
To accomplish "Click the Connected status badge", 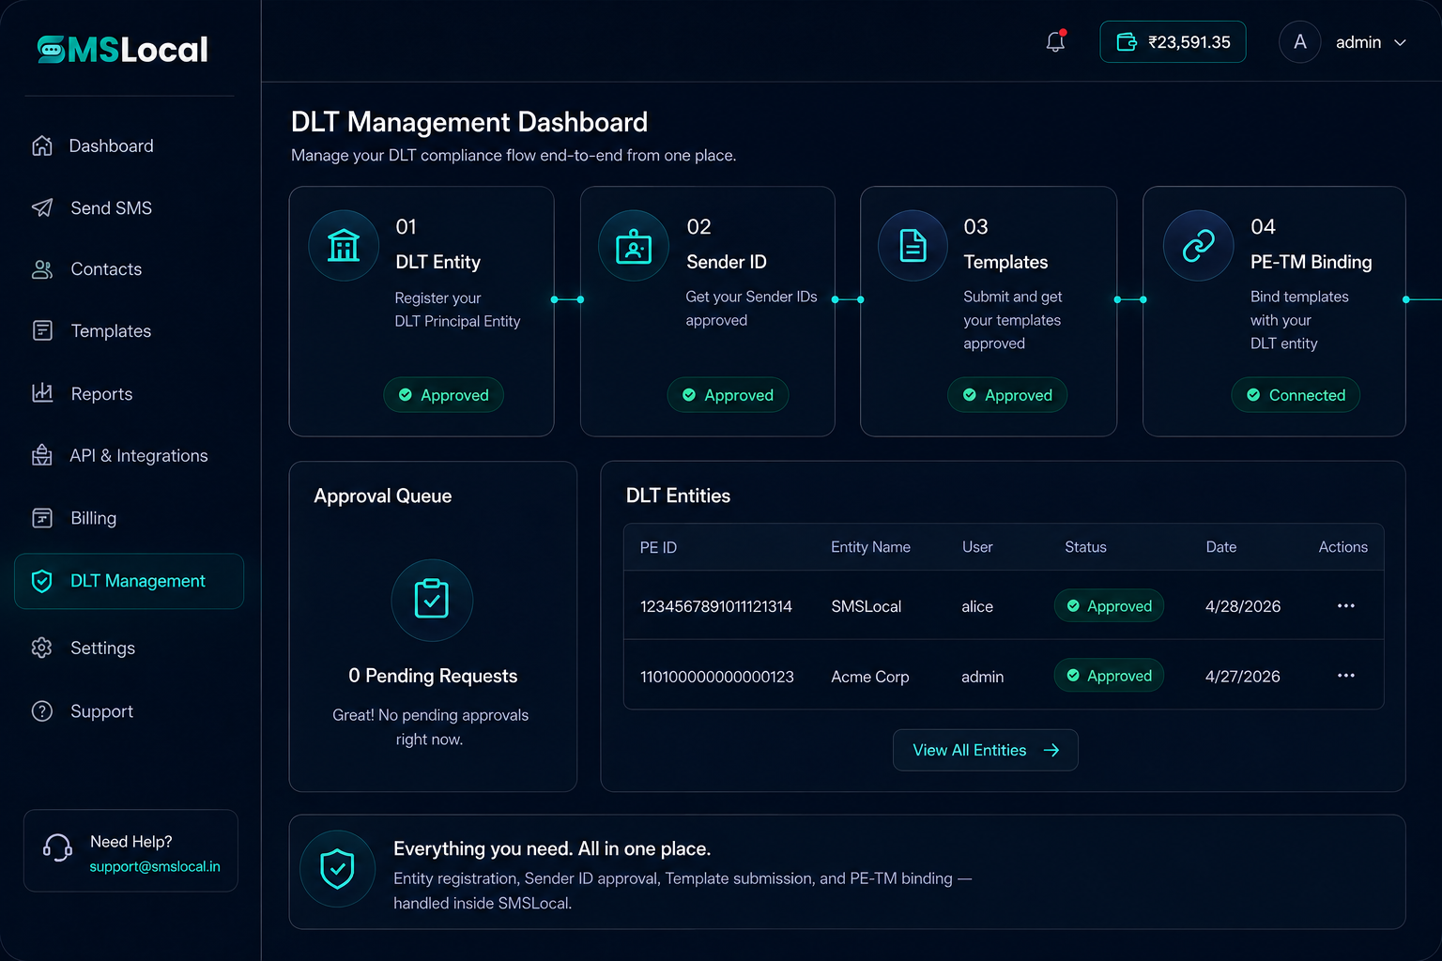I will 1296,395.
